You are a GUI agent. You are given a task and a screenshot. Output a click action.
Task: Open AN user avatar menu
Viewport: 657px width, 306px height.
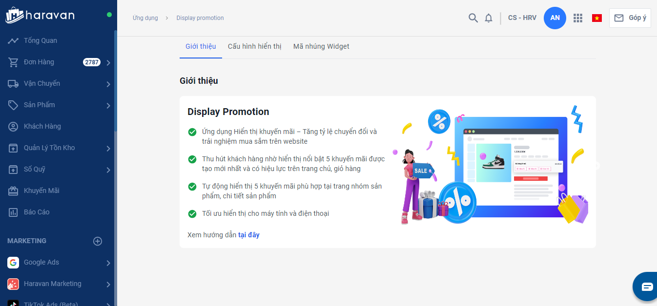pyautogui.click(x=555, y=18)
